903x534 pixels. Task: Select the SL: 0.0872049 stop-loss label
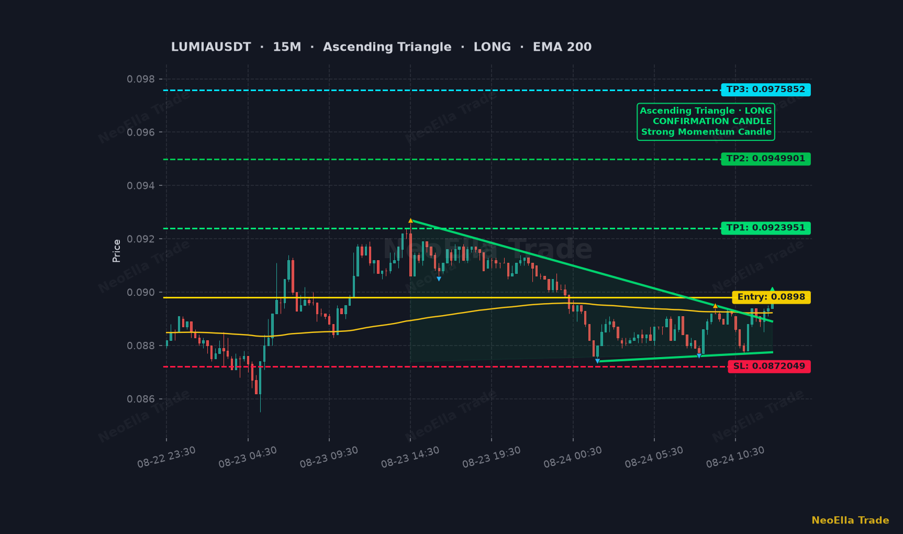tap(769, 366)
